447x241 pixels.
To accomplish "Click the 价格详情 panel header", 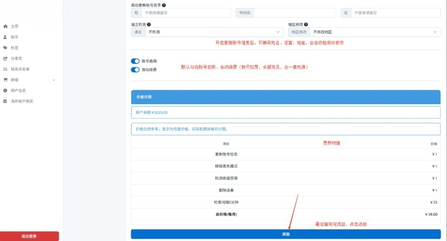I will pos(286,97).
